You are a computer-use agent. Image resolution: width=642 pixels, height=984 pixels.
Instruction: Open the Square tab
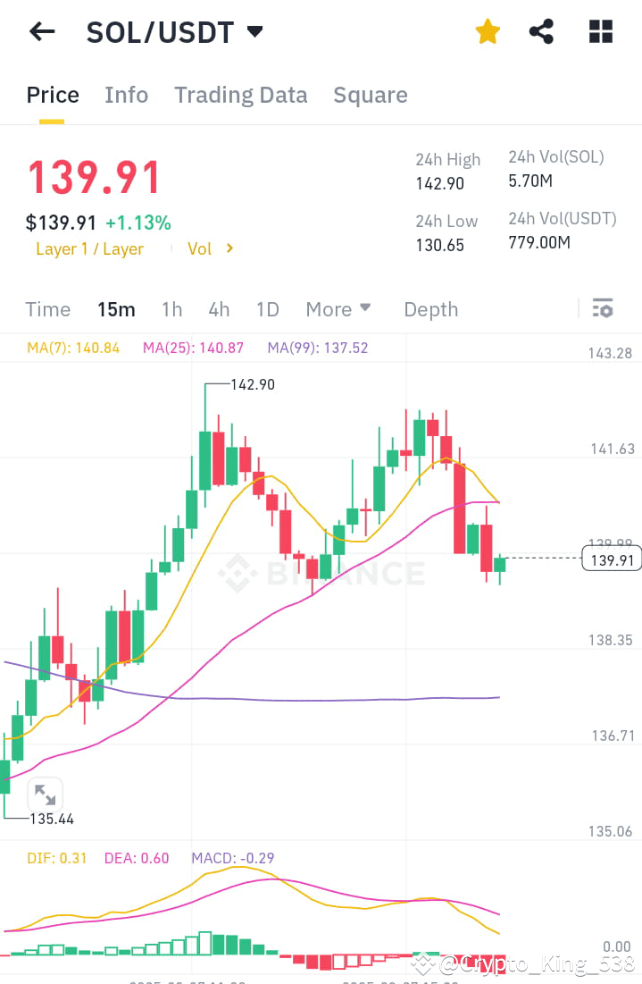coord(370,95)
